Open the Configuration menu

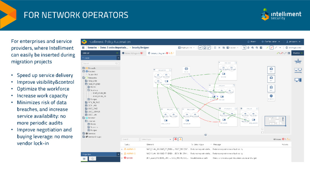(x=271, y=42)
